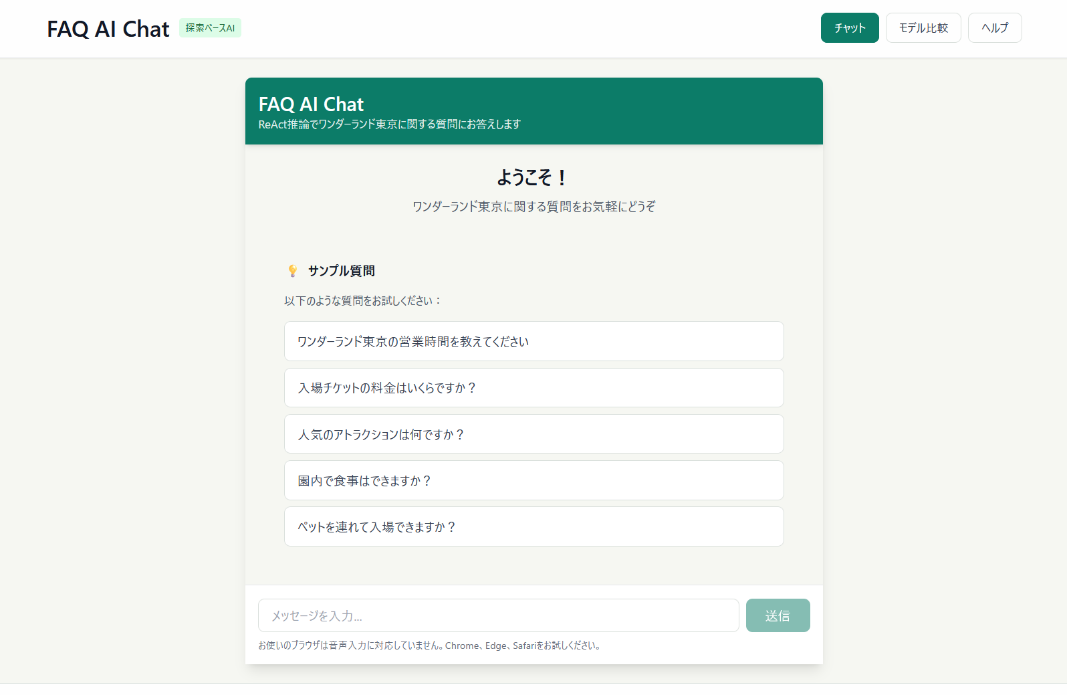Focus the メッセージを入力 text field
1067x695 pixels.
498,615
